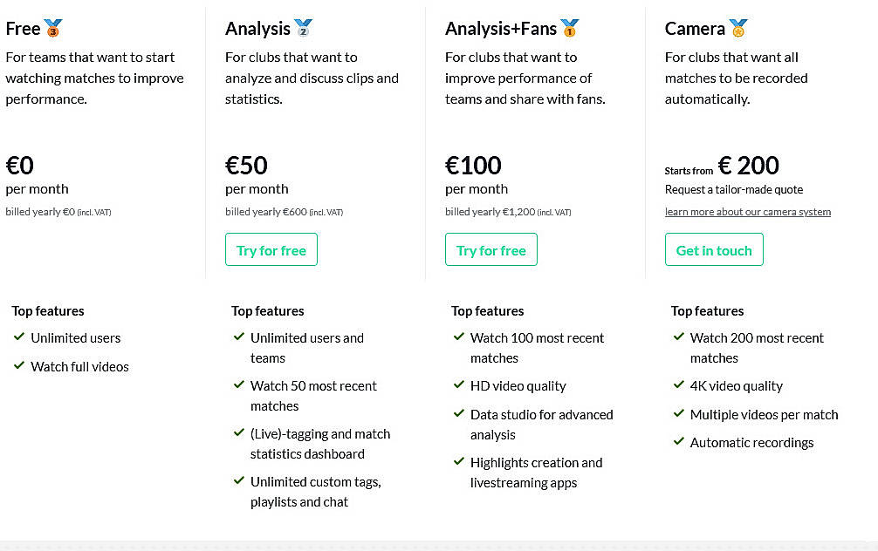Select the Free plan heading

pos(23,29)
